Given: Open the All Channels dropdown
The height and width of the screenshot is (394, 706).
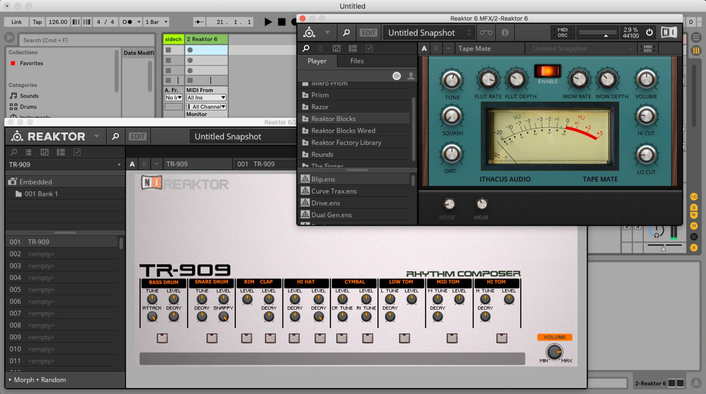Looking at the screenshot, I should click(x=206, y=107).
